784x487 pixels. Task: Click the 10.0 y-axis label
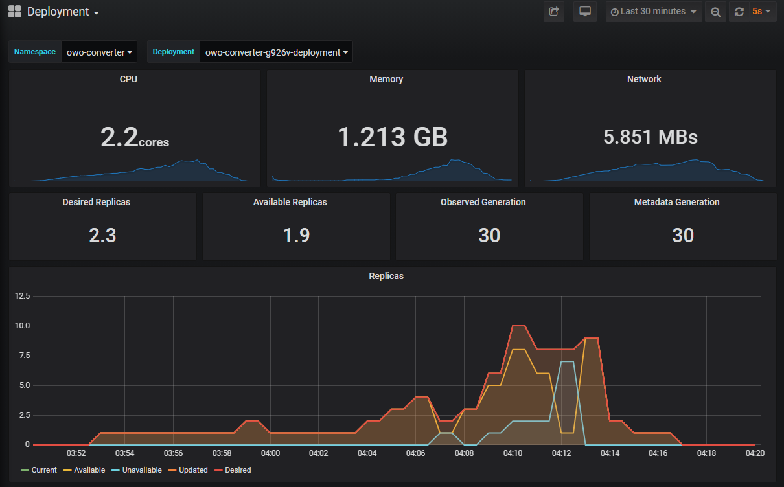pyautogui.click(x=23, y=326)
